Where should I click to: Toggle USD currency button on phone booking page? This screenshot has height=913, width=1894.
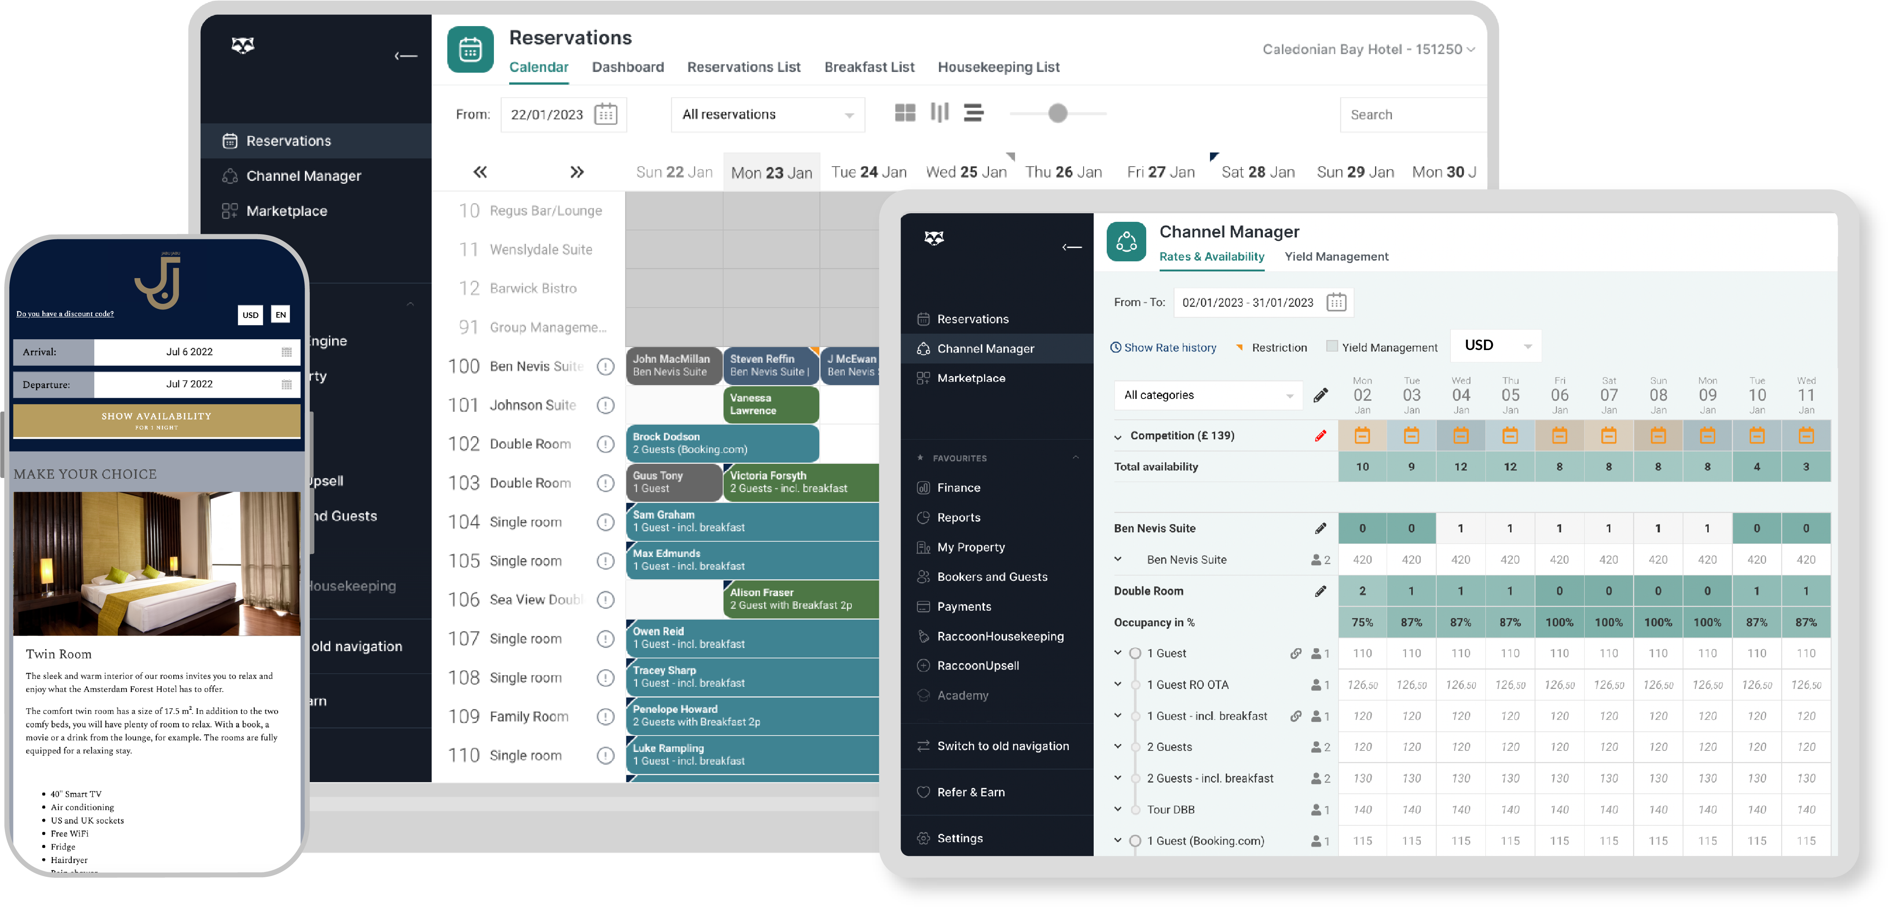pos(251,315)
